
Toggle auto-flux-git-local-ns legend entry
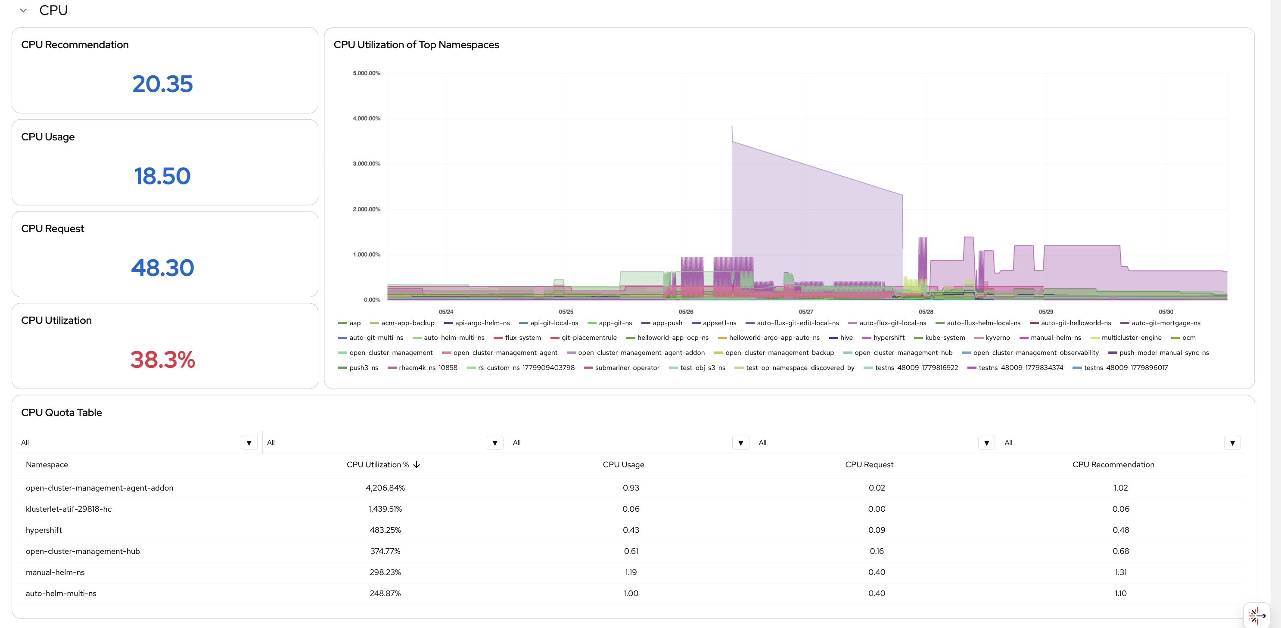tap(887, 323)
